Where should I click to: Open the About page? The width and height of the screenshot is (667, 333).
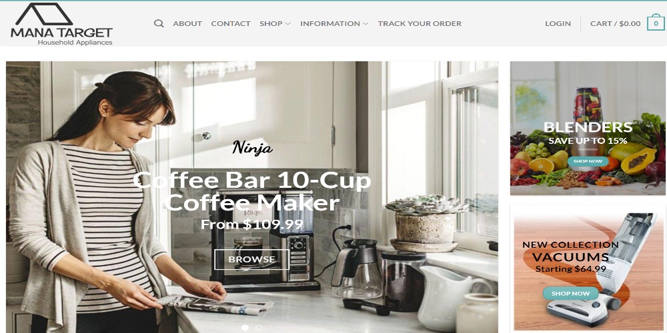click(x=187, y=24)
